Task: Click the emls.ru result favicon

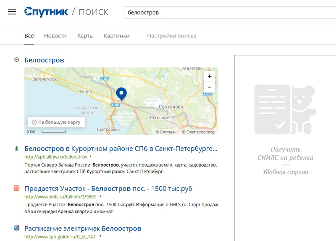Action: pos(16,188)
